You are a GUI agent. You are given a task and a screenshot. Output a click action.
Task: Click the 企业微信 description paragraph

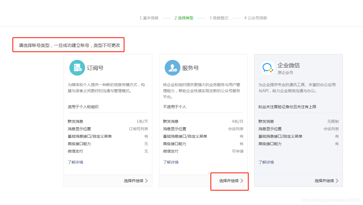click(297, 88)
